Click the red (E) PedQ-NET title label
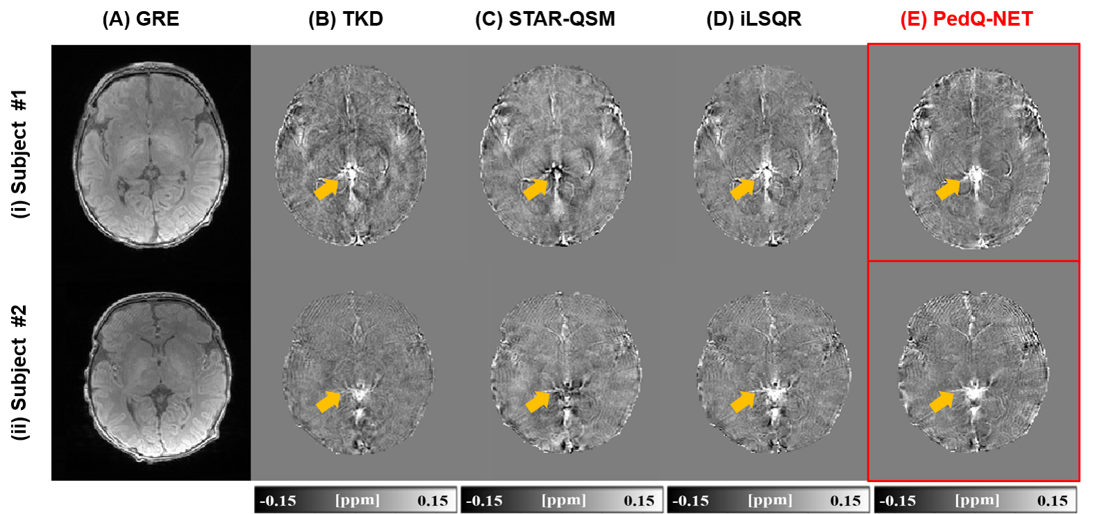 pos(966,19)
